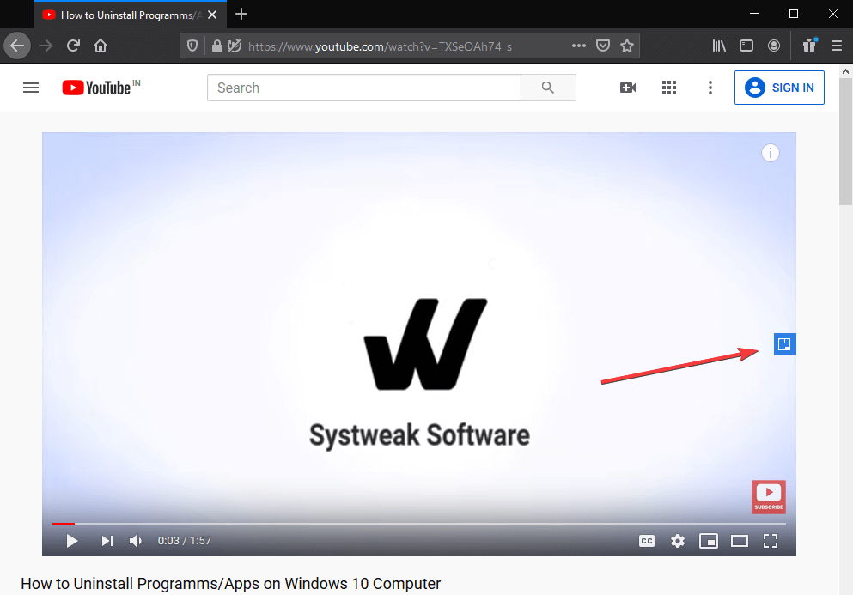Bookmark this page with the star
Image resolution: width=853 pixels, height=595 pixels.
pos(627,46)
